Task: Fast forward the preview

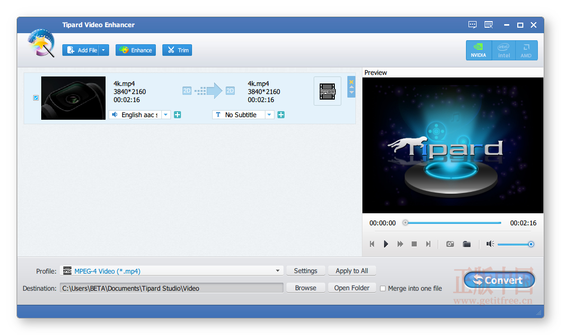Action: tap(400, 244)
